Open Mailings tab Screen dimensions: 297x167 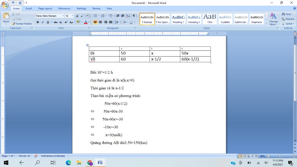point(82,8)
